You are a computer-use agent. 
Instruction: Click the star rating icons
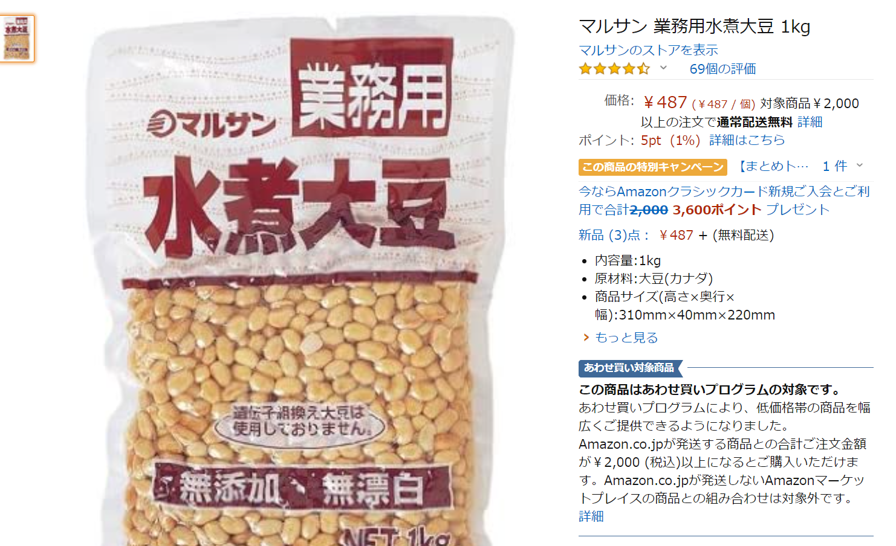(x=614, y=68)
